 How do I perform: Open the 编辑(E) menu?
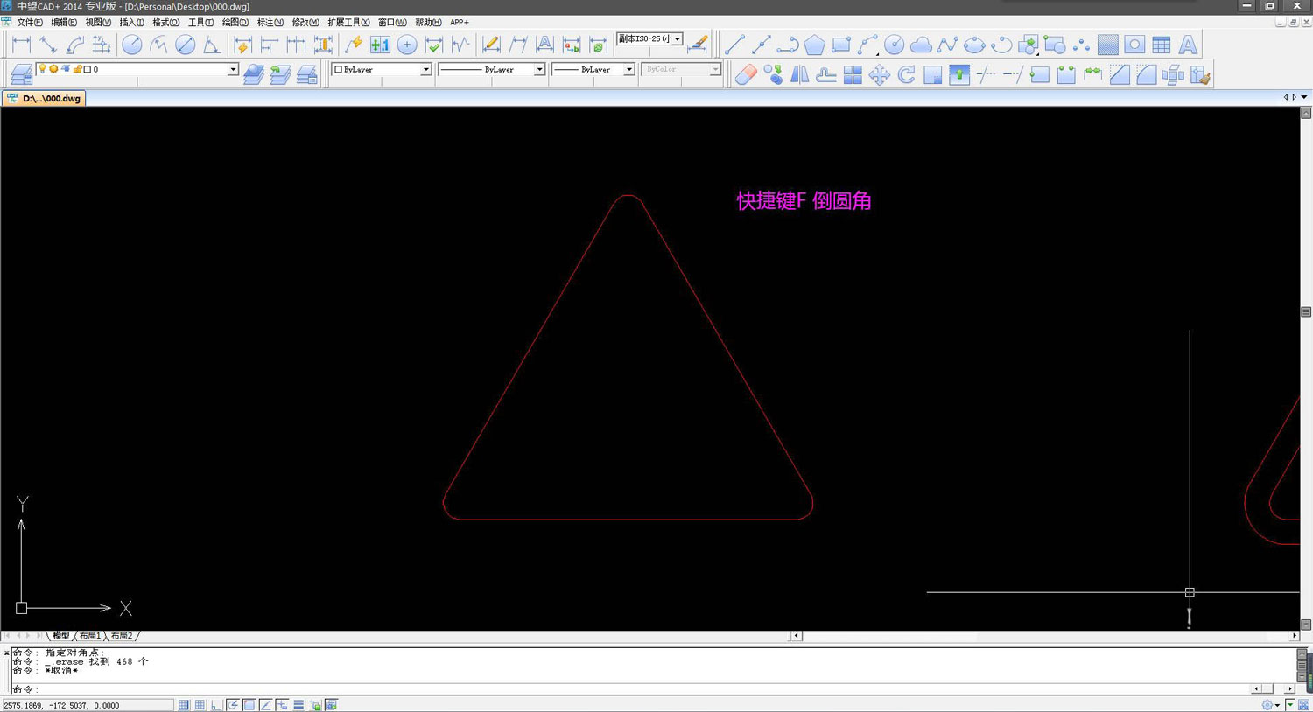pos(64,23)
